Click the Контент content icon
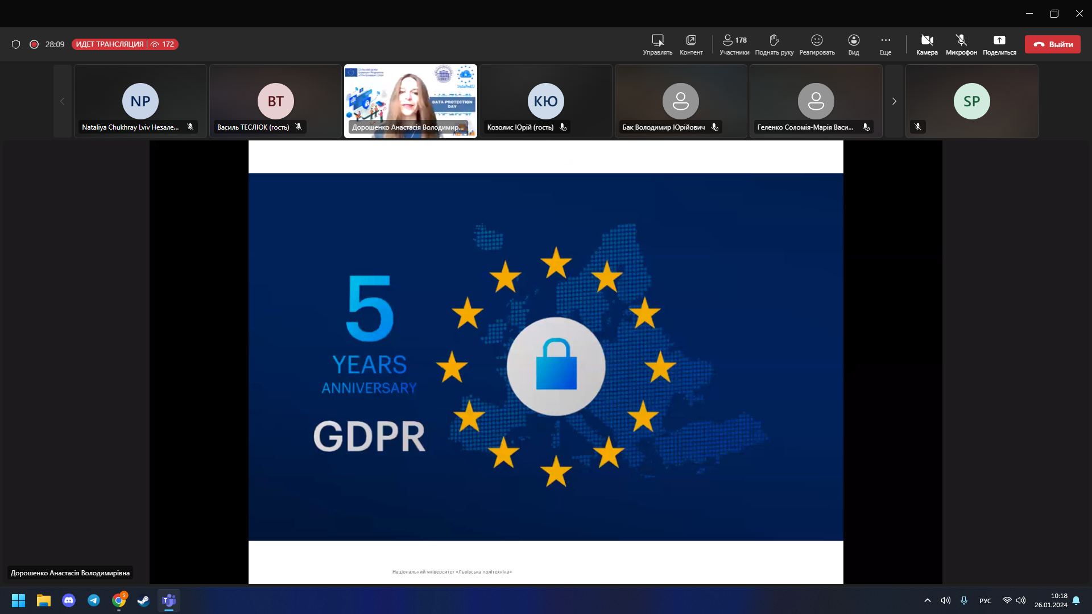The height and width of the screenshot is (614, 1092). (x=691, y=44)
